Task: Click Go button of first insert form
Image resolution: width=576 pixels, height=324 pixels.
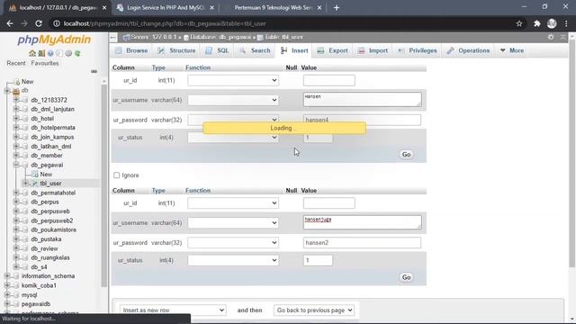Action: tap(406, 154)
